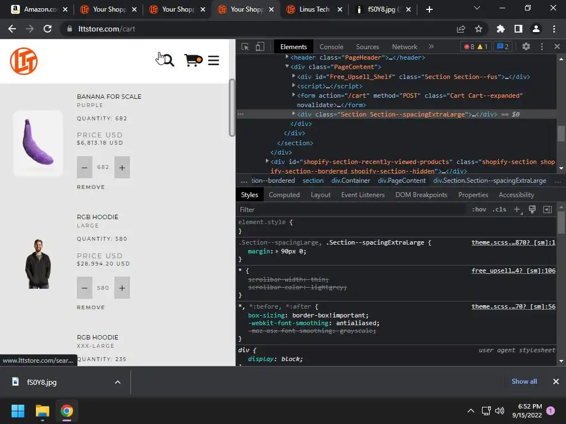Viewport: 566px width, 424px height.
Task: Open the DOM Breakpoints tab
Action: [421, 195]
